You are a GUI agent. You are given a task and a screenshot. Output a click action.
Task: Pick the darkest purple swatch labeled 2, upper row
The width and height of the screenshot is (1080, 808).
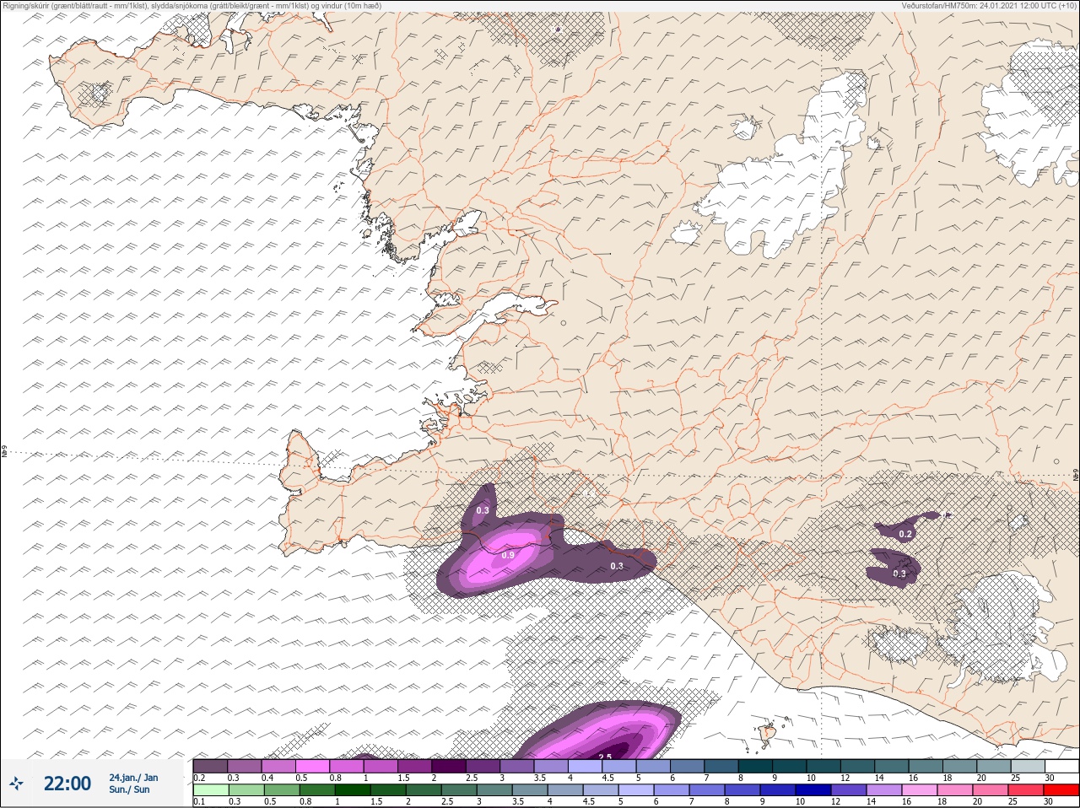[449, 766]
